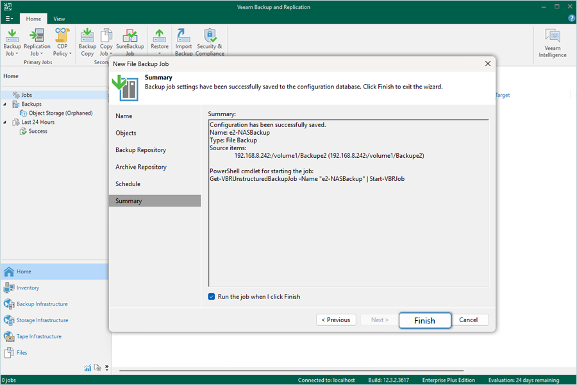Go to the Schedule wizard step
The width and height of the screenshot is (577, 385).
pos(128,184)
